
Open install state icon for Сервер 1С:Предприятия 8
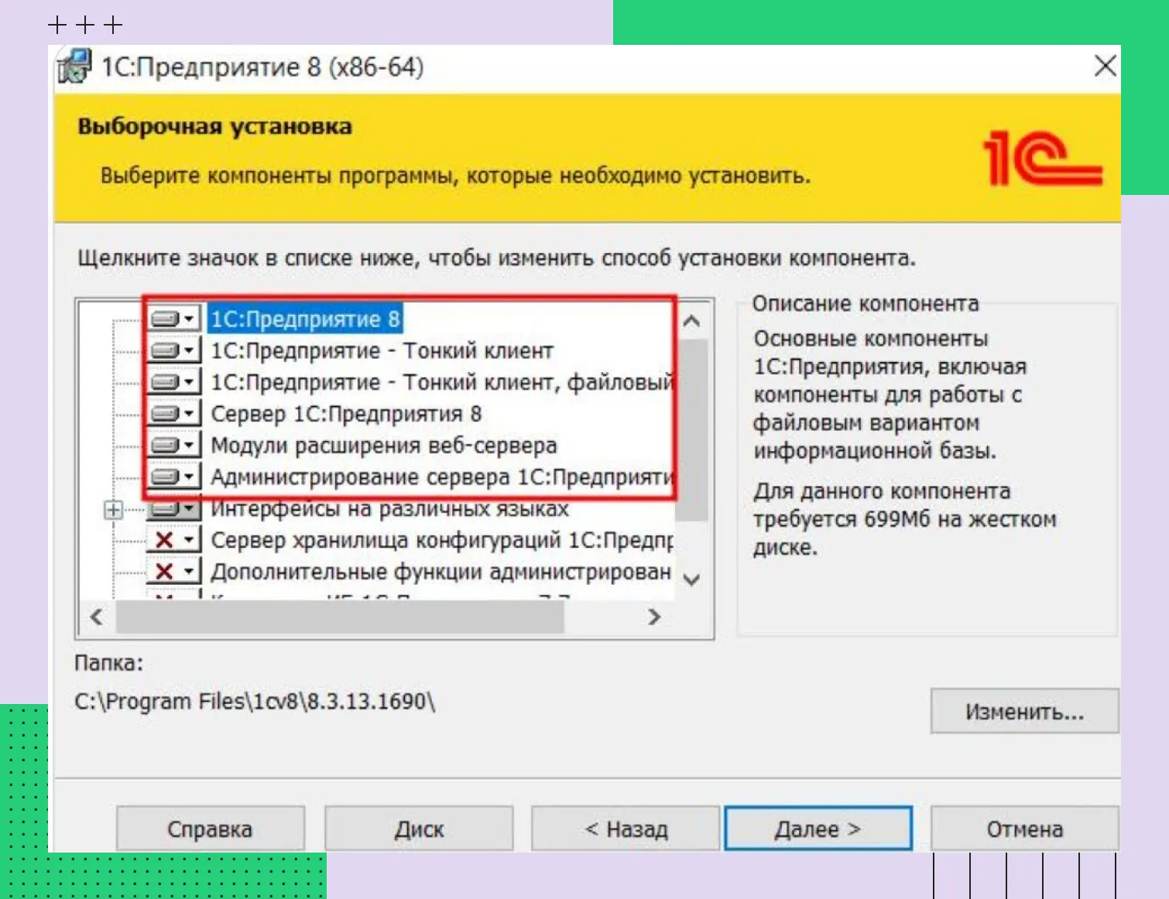(x=173, y=414)
